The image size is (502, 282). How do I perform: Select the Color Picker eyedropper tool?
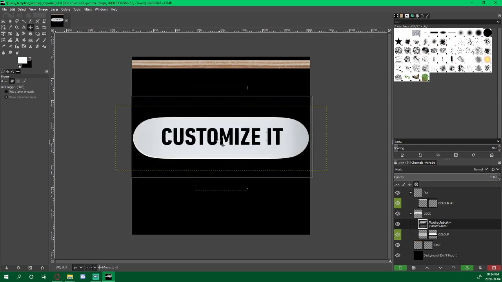[10, 27]
